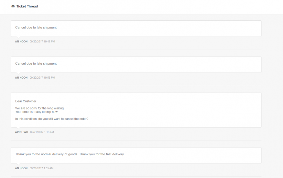Click the 09/21/2017 1:16 AM timestamp
Image resolution: width=283 pixels, height=178 pixels.
[x=42, y=132]
